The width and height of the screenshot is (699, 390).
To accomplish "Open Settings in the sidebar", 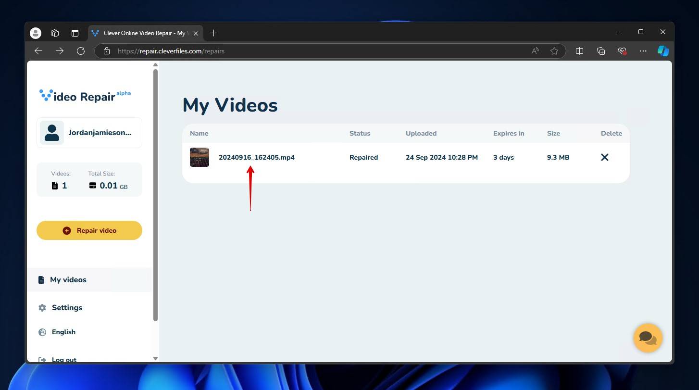I will 67,308.
